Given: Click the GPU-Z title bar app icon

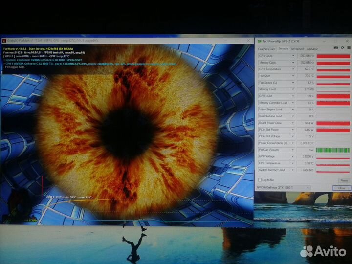Looking at the screenshot, I should click(259, 42).
